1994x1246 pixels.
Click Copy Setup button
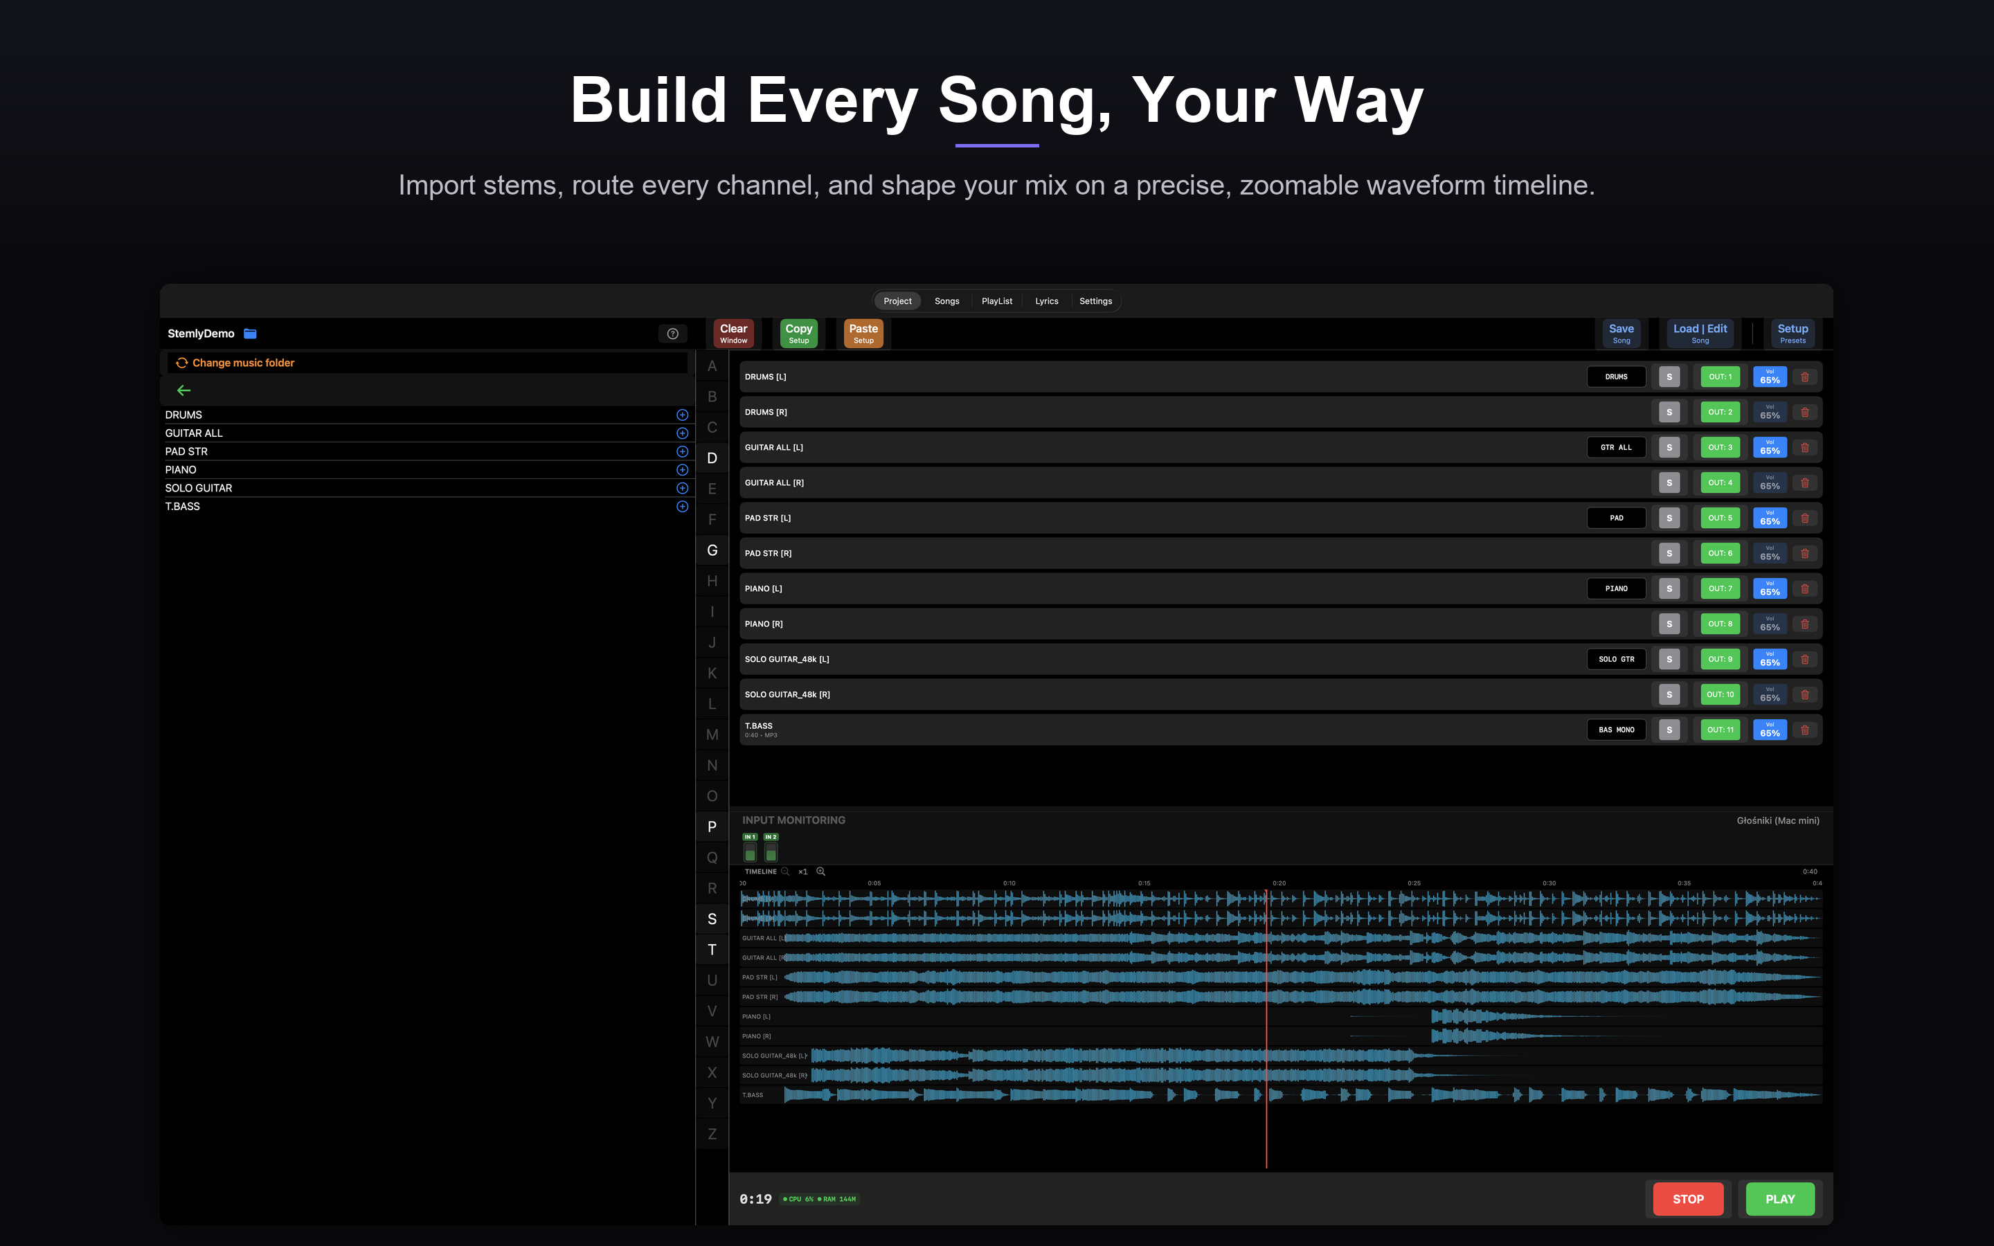tap(798, 334)
